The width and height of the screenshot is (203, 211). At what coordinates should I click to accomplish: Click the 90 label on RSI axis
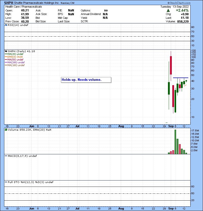click(193, 27)
